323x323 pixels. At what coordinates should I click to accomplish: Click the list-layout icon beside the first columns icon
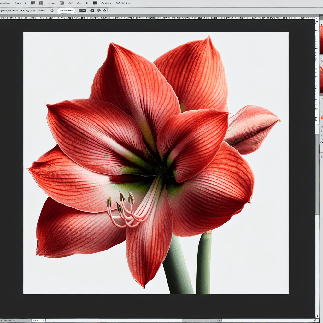click(x=41, y=3)
